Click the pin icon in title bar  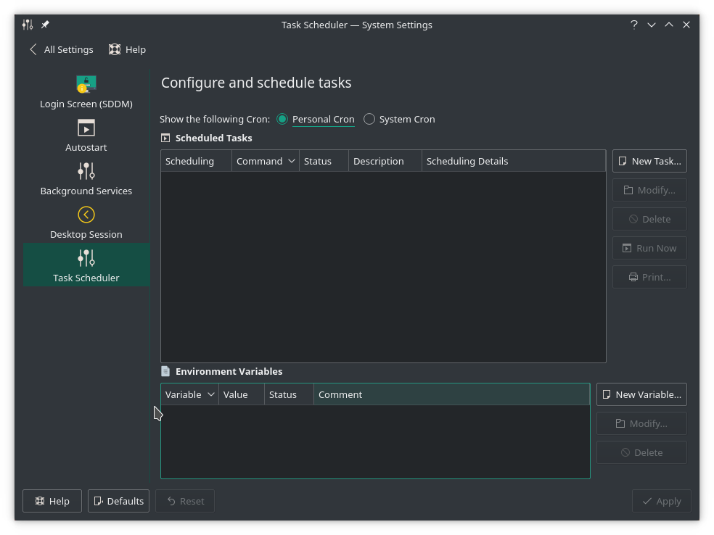click(45, 25)
